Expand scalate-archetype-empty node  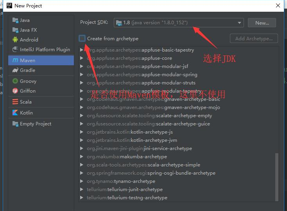coord(82,116)
